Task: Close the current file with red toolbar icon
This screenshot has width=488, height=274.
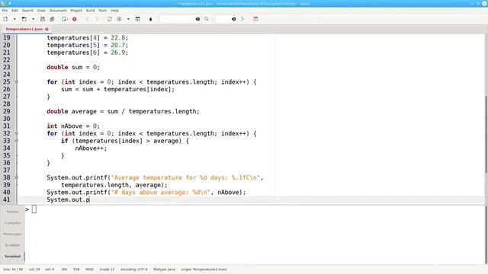Action: pyautogui.click(x=75, y=19)
